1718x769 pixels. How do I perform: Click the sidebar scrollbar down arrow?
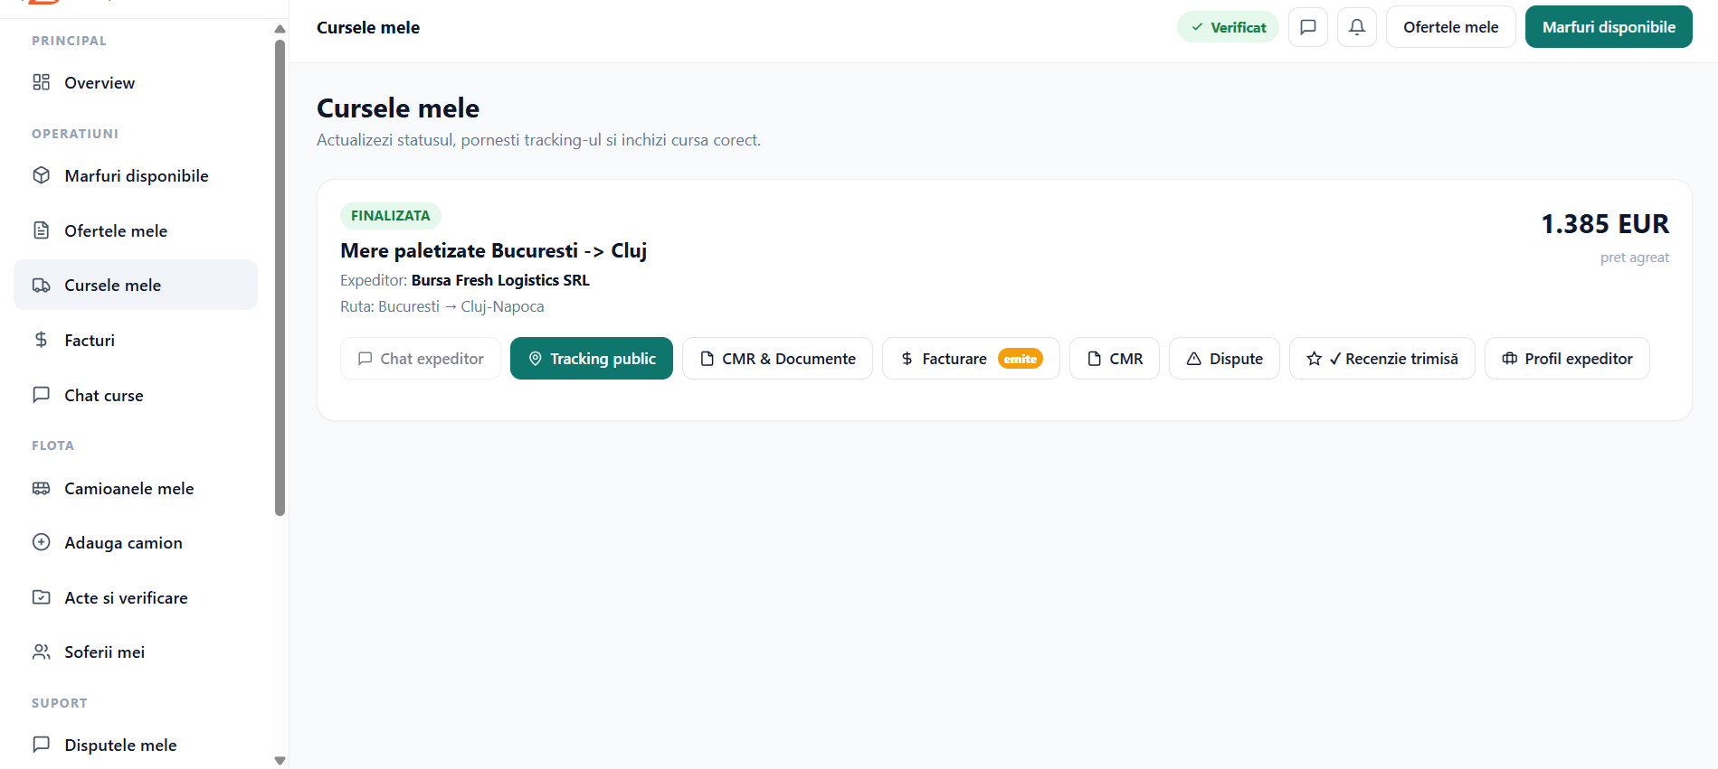[280, 761]
